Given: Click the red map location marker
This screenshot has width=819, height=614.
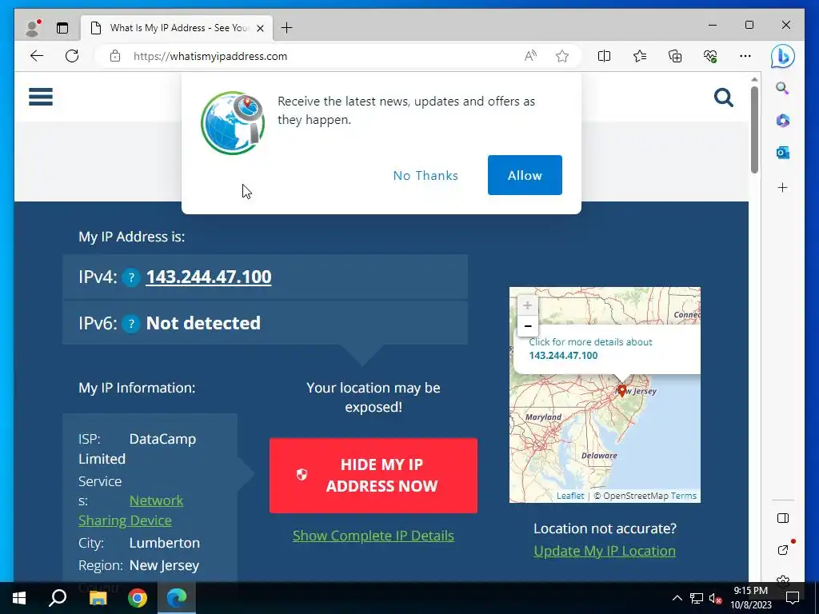Looking at the screenshot, I should (x=621, y=390).
